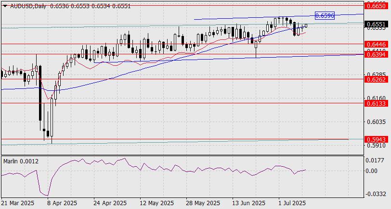Viewport: 391px width, 209px height.
Task: Click the 0.6160 price scale value
Action: click(x=376, y=98)
